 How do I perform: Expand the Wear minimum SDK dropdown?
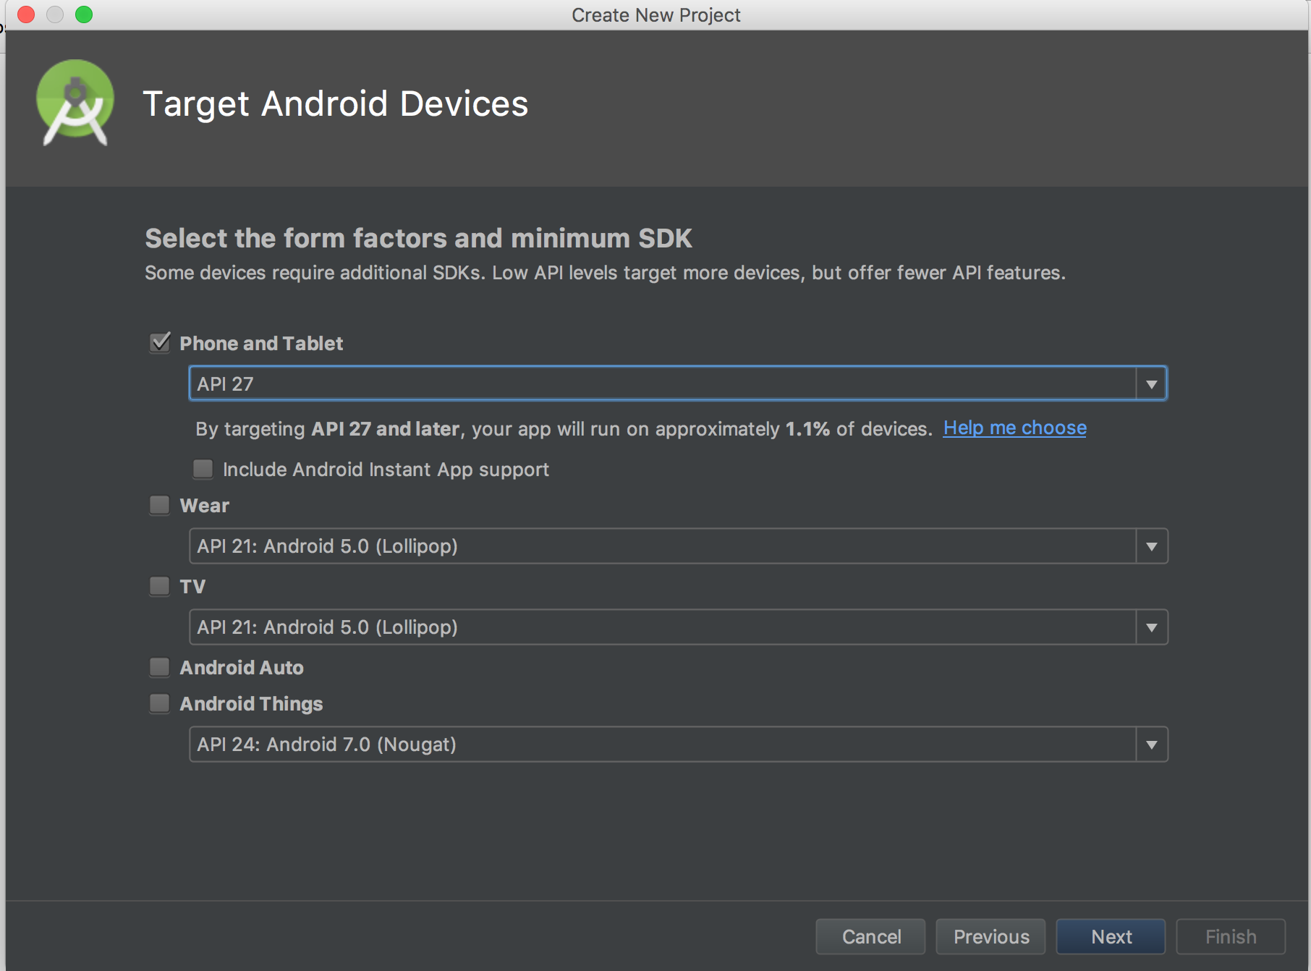[x=1151, y=546]
